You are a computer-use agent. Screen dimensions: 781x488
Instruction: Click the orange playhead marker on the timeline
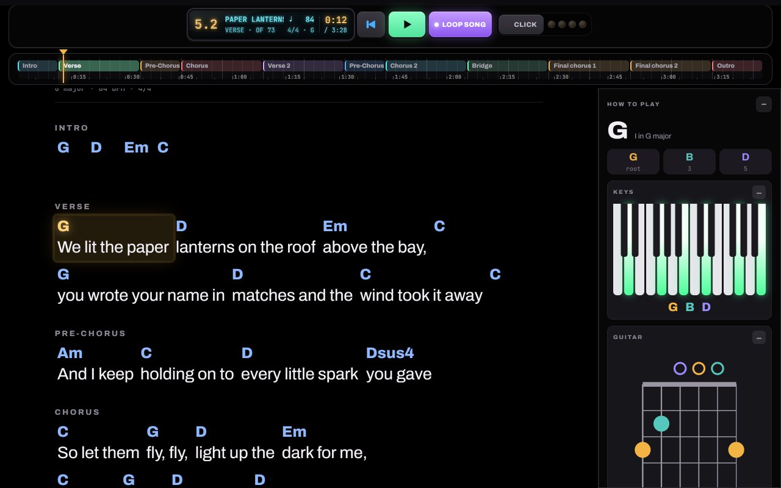[63, 53]
